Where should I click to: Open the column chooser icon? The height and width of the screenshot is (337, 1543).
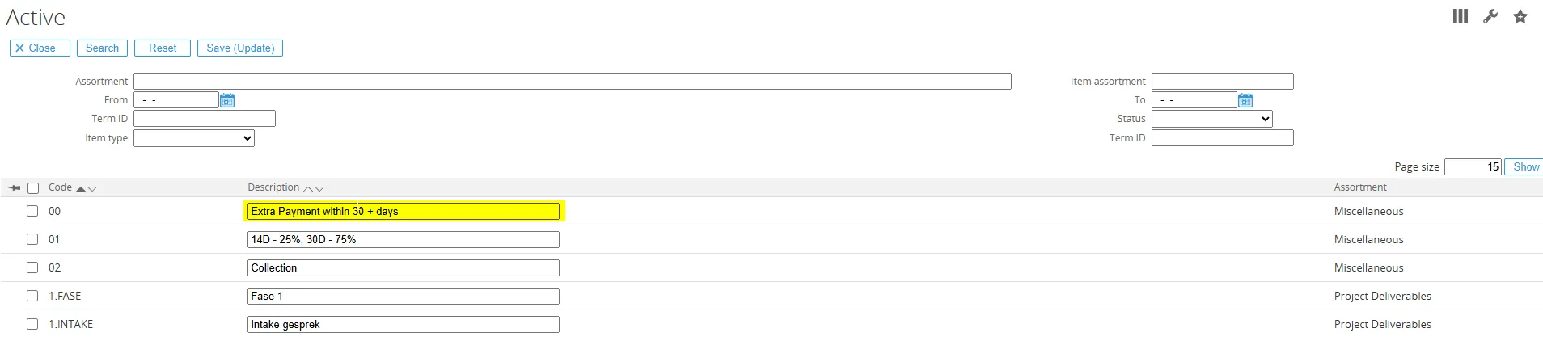1460,17
